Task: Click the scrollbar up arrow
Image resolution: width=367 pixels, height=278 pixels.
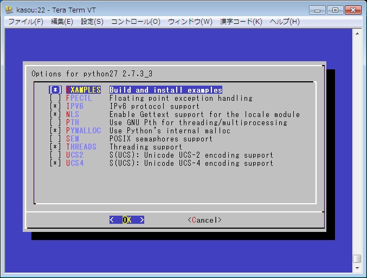Action: click(x=357, y=34)
